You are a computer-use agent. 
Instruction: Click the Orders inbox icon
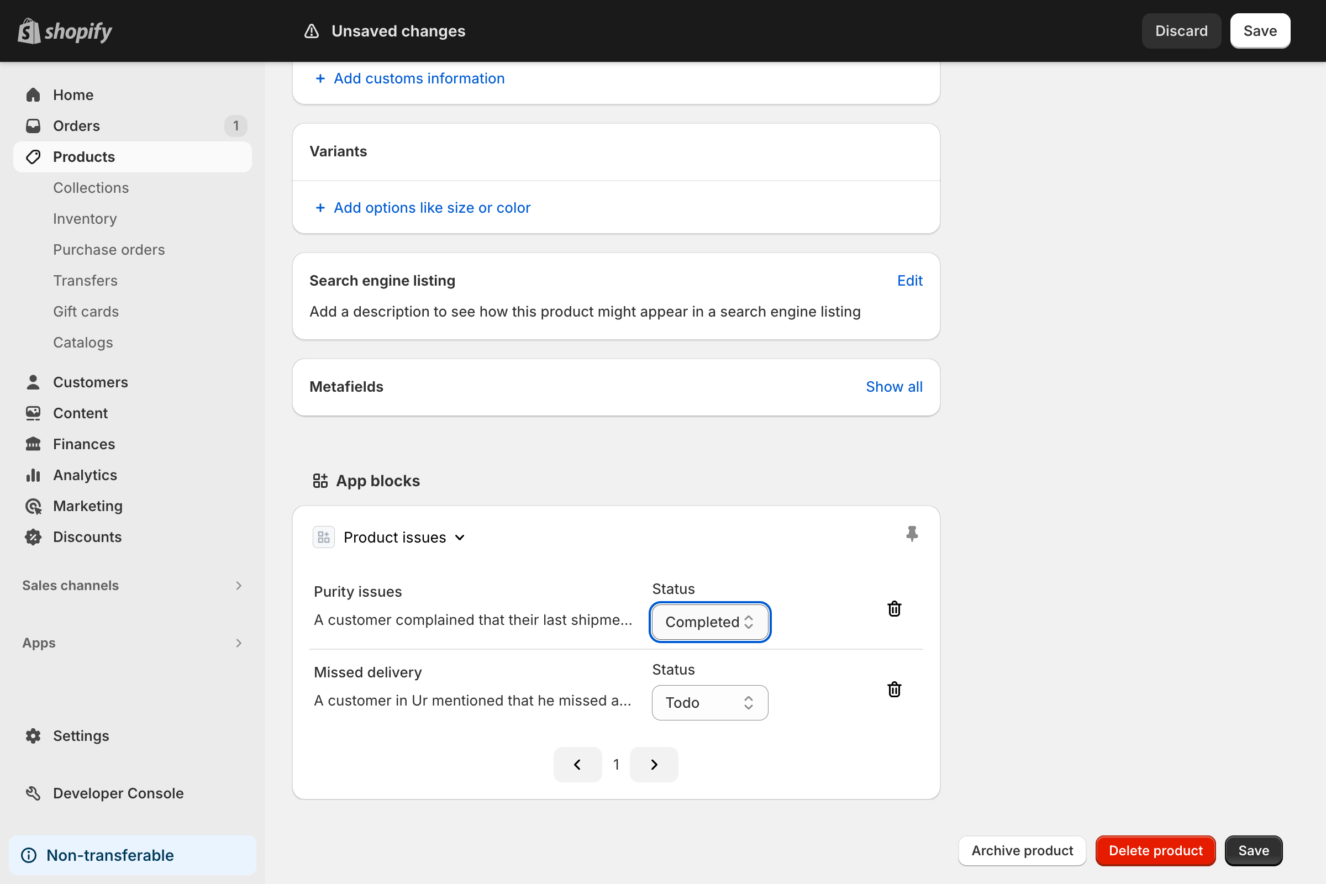pos(33,126)
